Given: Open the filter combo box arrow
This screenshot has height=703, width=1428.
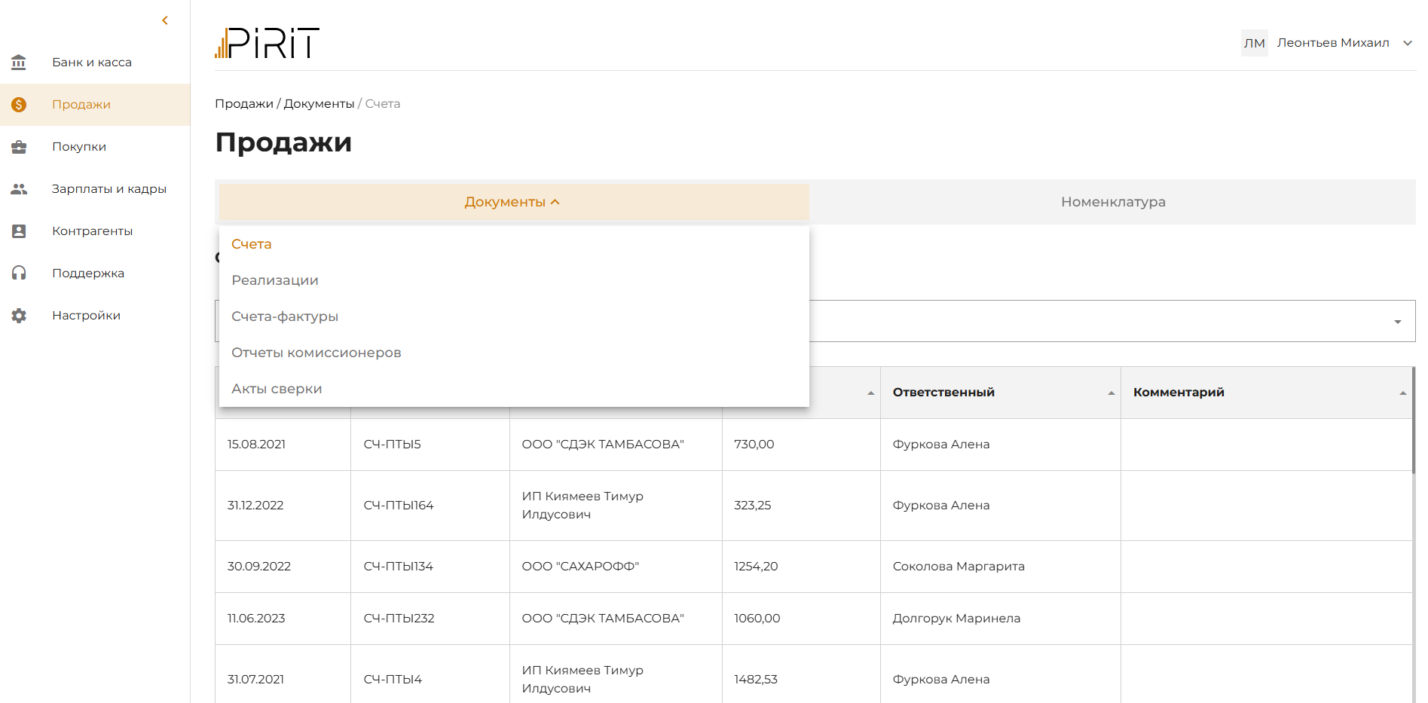Looking at the screenshot, I should coord(1398,322).
